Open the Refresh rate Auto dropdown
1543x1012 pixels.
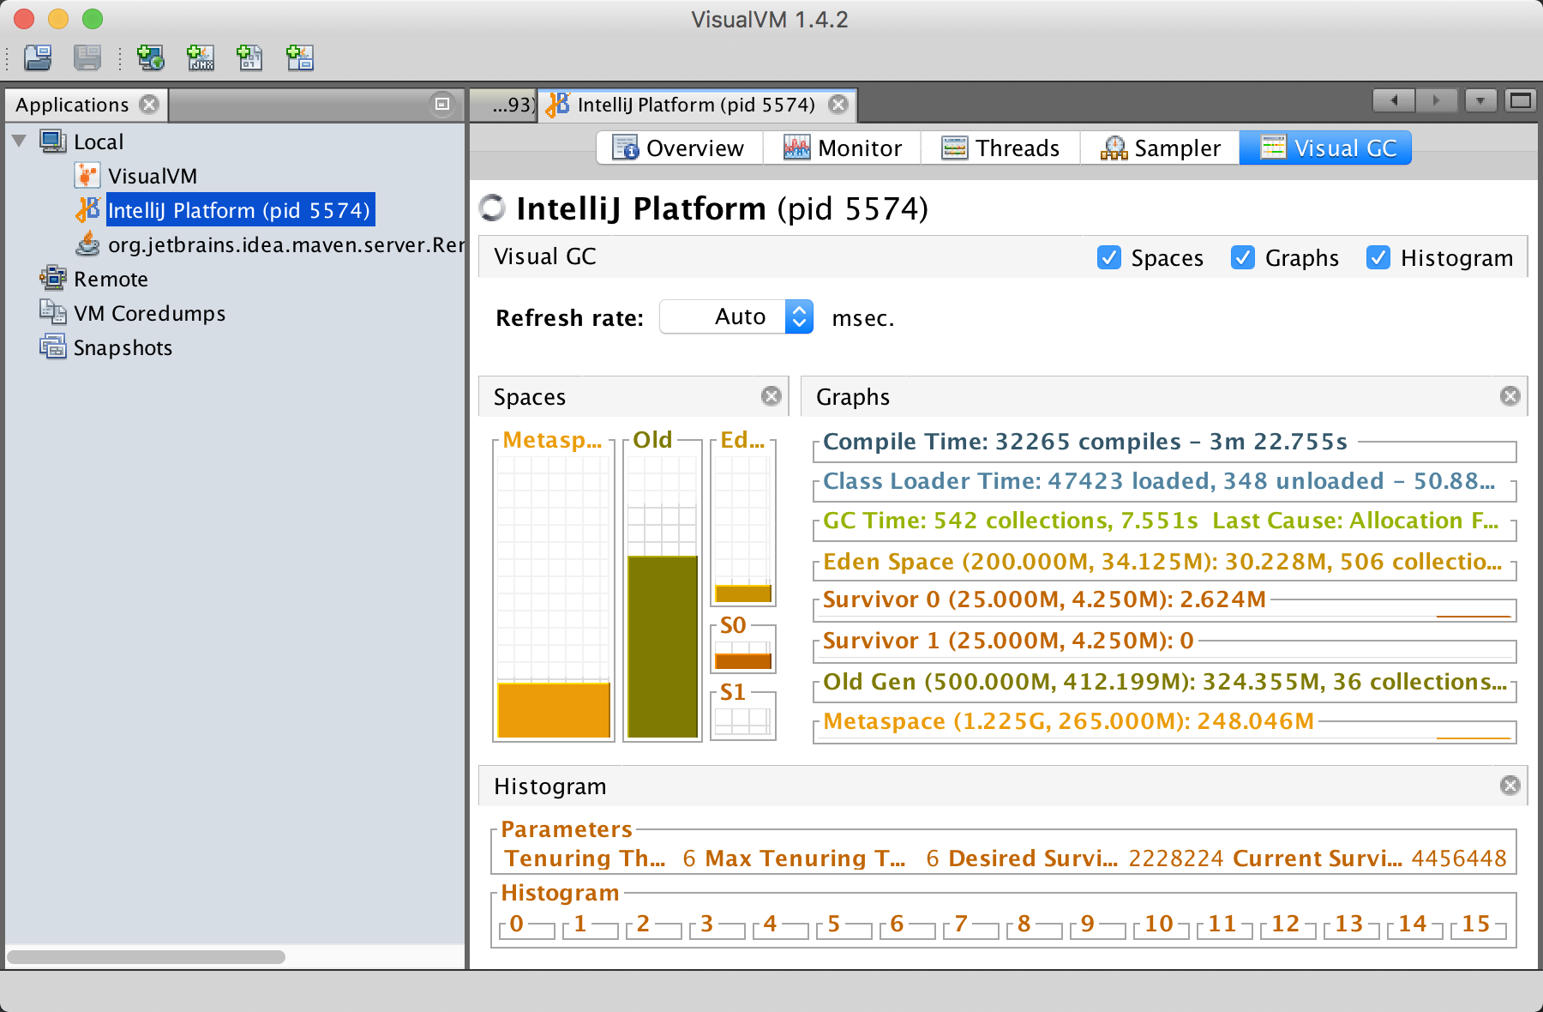click(736, 316)
